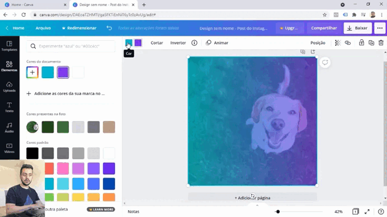The image size is (387, 217).
Task: Open the Chrome profile avatar
Action: point(372,15)
